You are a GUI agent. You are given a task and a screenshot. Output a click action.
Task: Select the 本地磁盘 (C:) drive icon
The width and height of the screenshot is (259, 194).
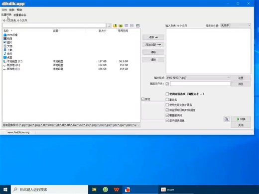[x=5, y=61]
